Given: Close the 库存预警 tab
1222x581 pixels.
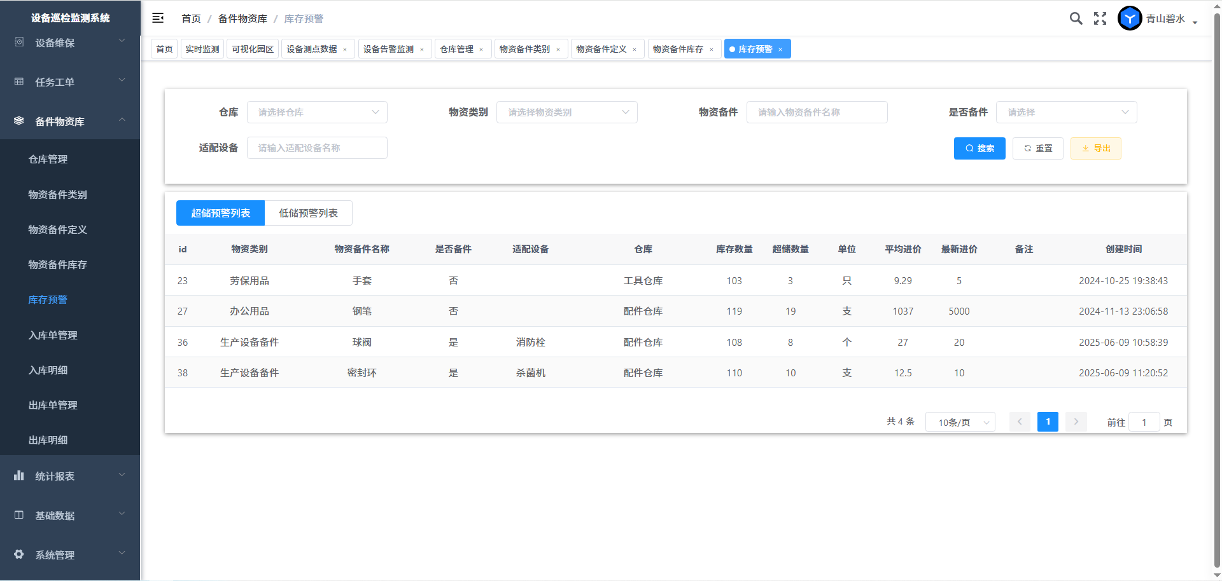Looking at the screenshot, I should point(780,50).
